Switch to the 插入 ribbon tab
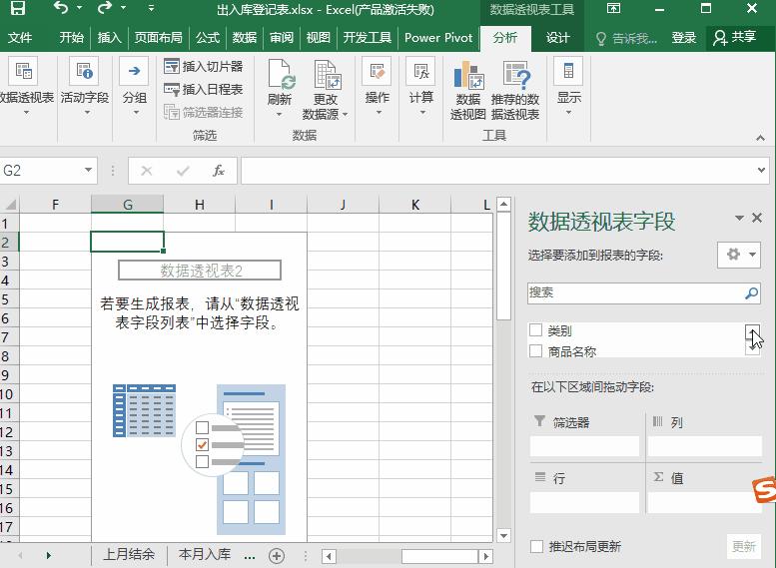This screenshot has width=776, height=568. [110, 38]
